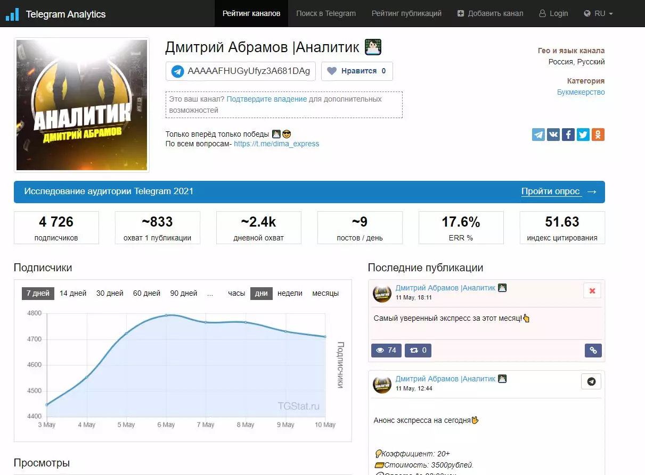The width and height of the screenshot is (645, 475).
Task: Click the 10 May chart data point
Action: [x=325, y=337]
